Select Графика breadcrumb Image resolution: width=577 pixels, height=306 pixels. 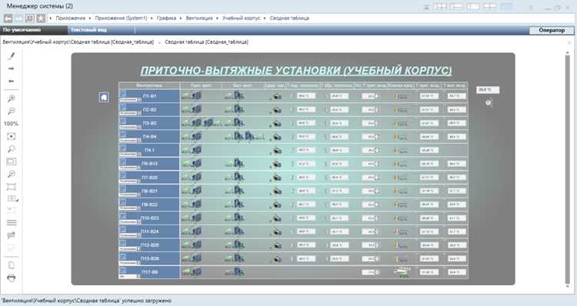click(166, 18)
